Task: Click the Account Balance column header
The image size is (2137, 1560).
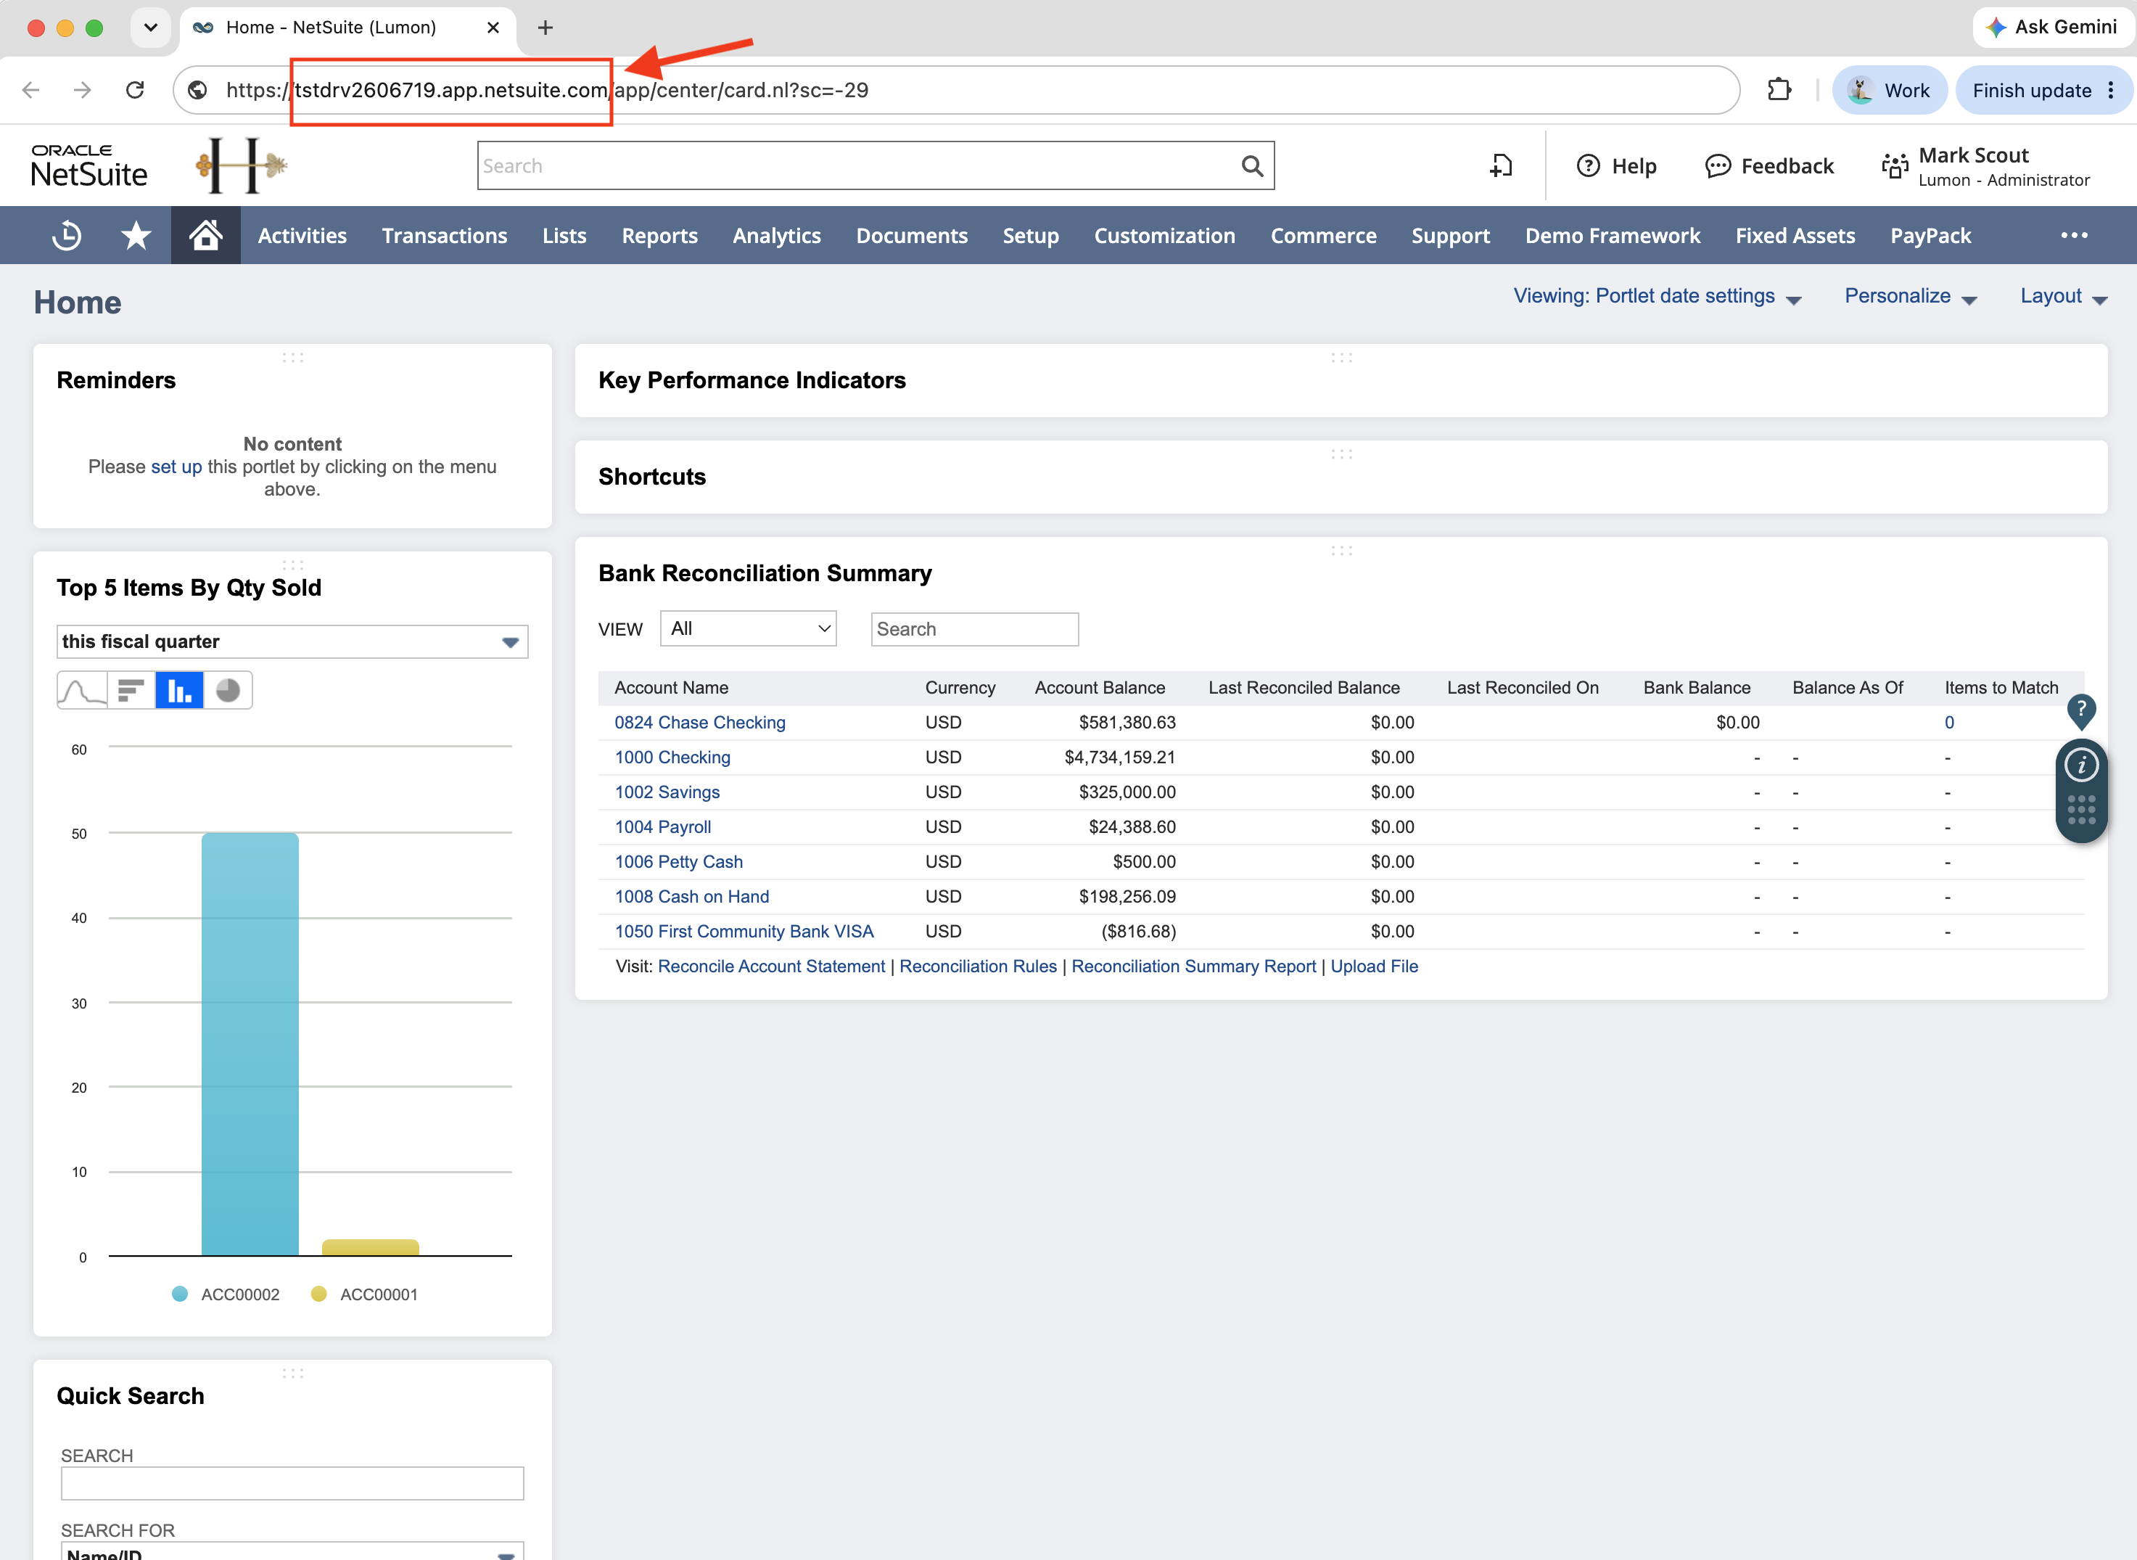Action: tap(1100, 687)
